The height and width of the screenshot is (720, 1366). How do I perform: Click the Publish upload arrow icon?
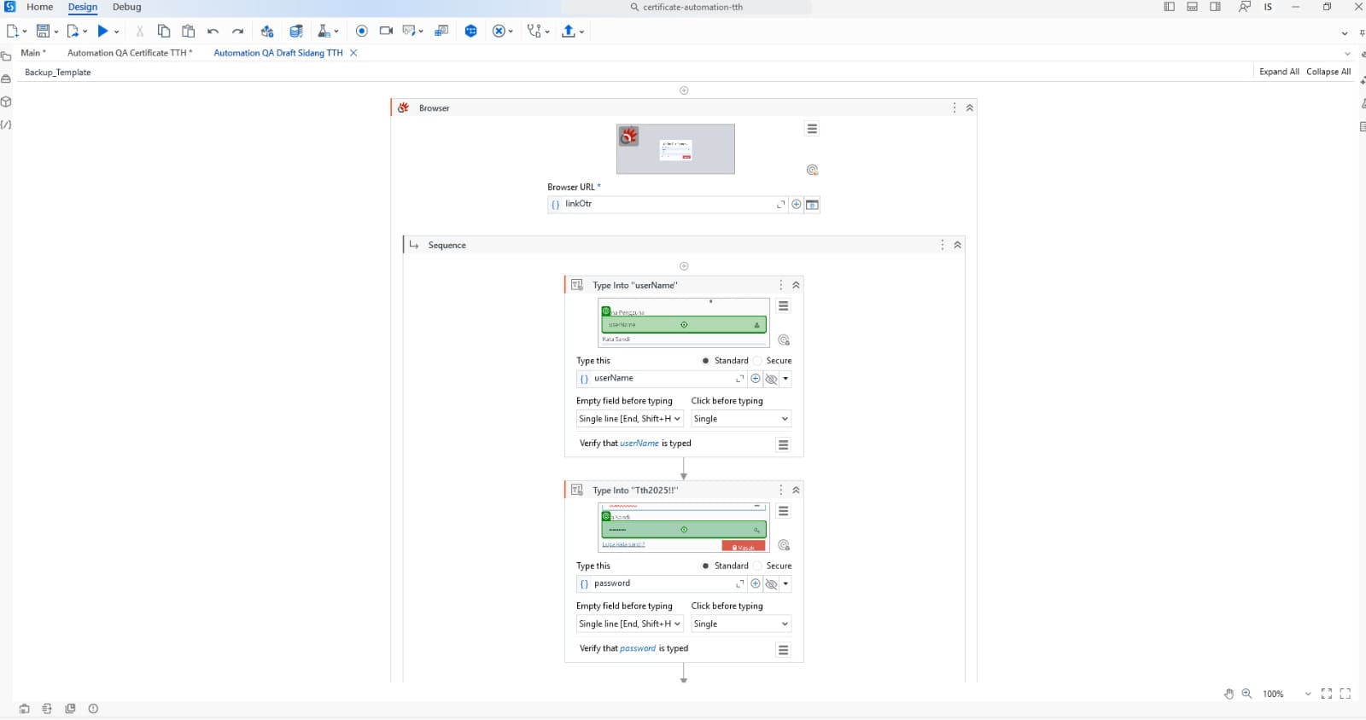[x=569, y=31]
